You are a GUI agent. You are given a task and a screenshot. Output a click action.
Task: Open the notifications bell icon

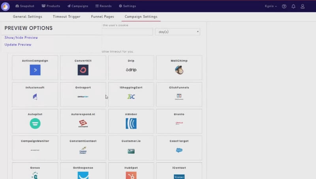pyautogui.click(x=293, y=6)
